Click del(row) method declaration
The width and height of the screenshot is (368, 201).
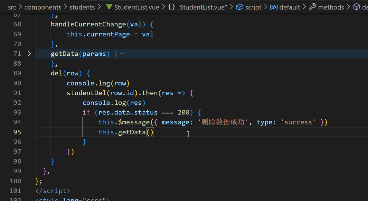pyautogui.click(x=66, y=73)
